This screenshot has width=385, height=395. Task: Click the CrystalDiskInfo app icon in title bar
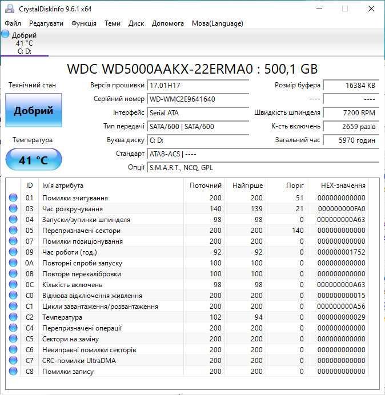pyautogui.click(x=10, y=9)
